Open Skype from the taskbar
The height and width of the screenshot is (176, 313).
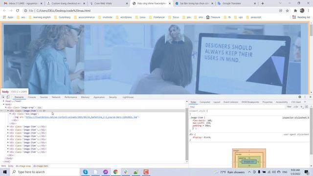85,172
